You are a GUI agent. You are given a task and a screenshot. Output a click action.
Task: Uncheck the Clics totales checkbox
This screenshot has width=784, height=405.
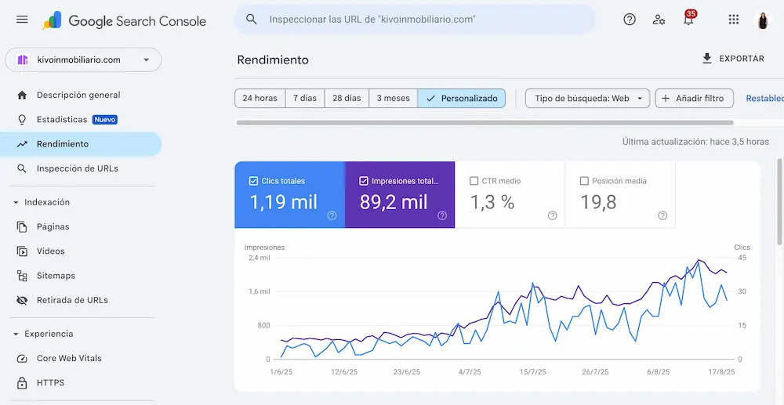point(253,181)
